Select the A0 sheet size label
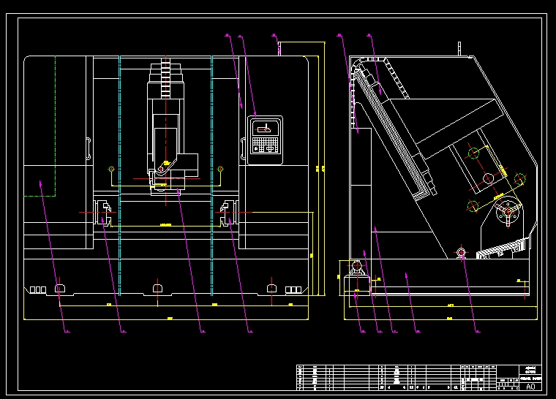The height and width of the screenshot is (399, 556). [x=530, y=387]
